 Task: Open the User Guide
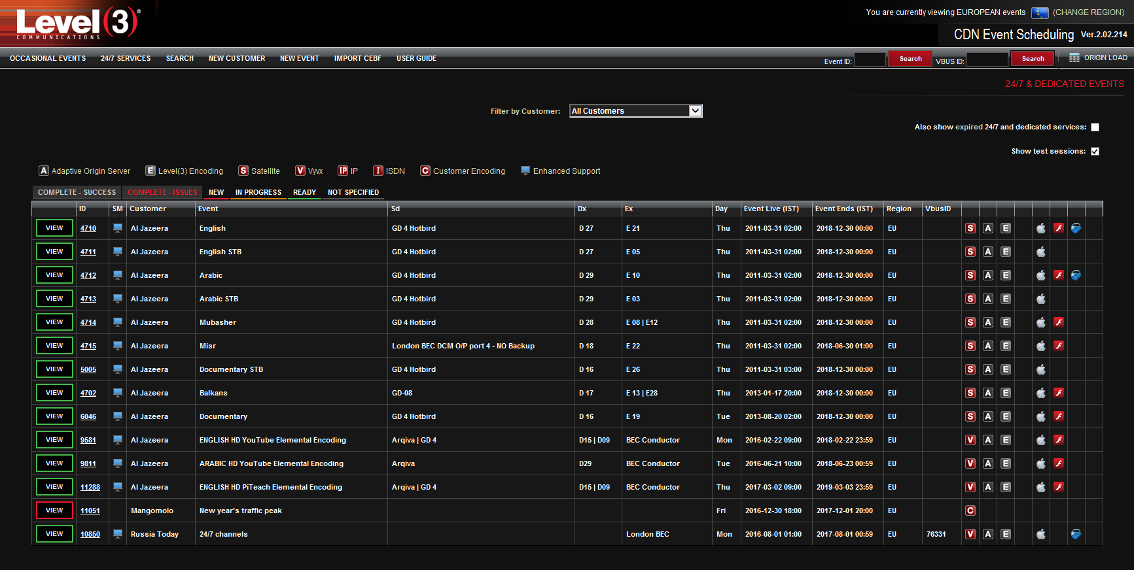point(416,58)
